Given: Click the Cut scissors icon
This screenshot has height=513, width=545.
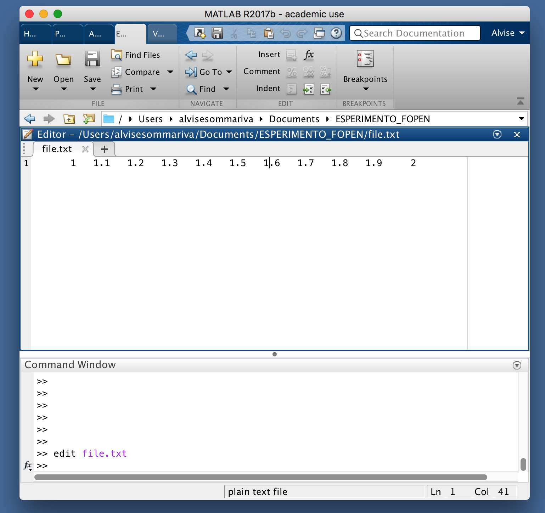Looking at the screenshot, I should pyautogui.click(x=234, y=33).
